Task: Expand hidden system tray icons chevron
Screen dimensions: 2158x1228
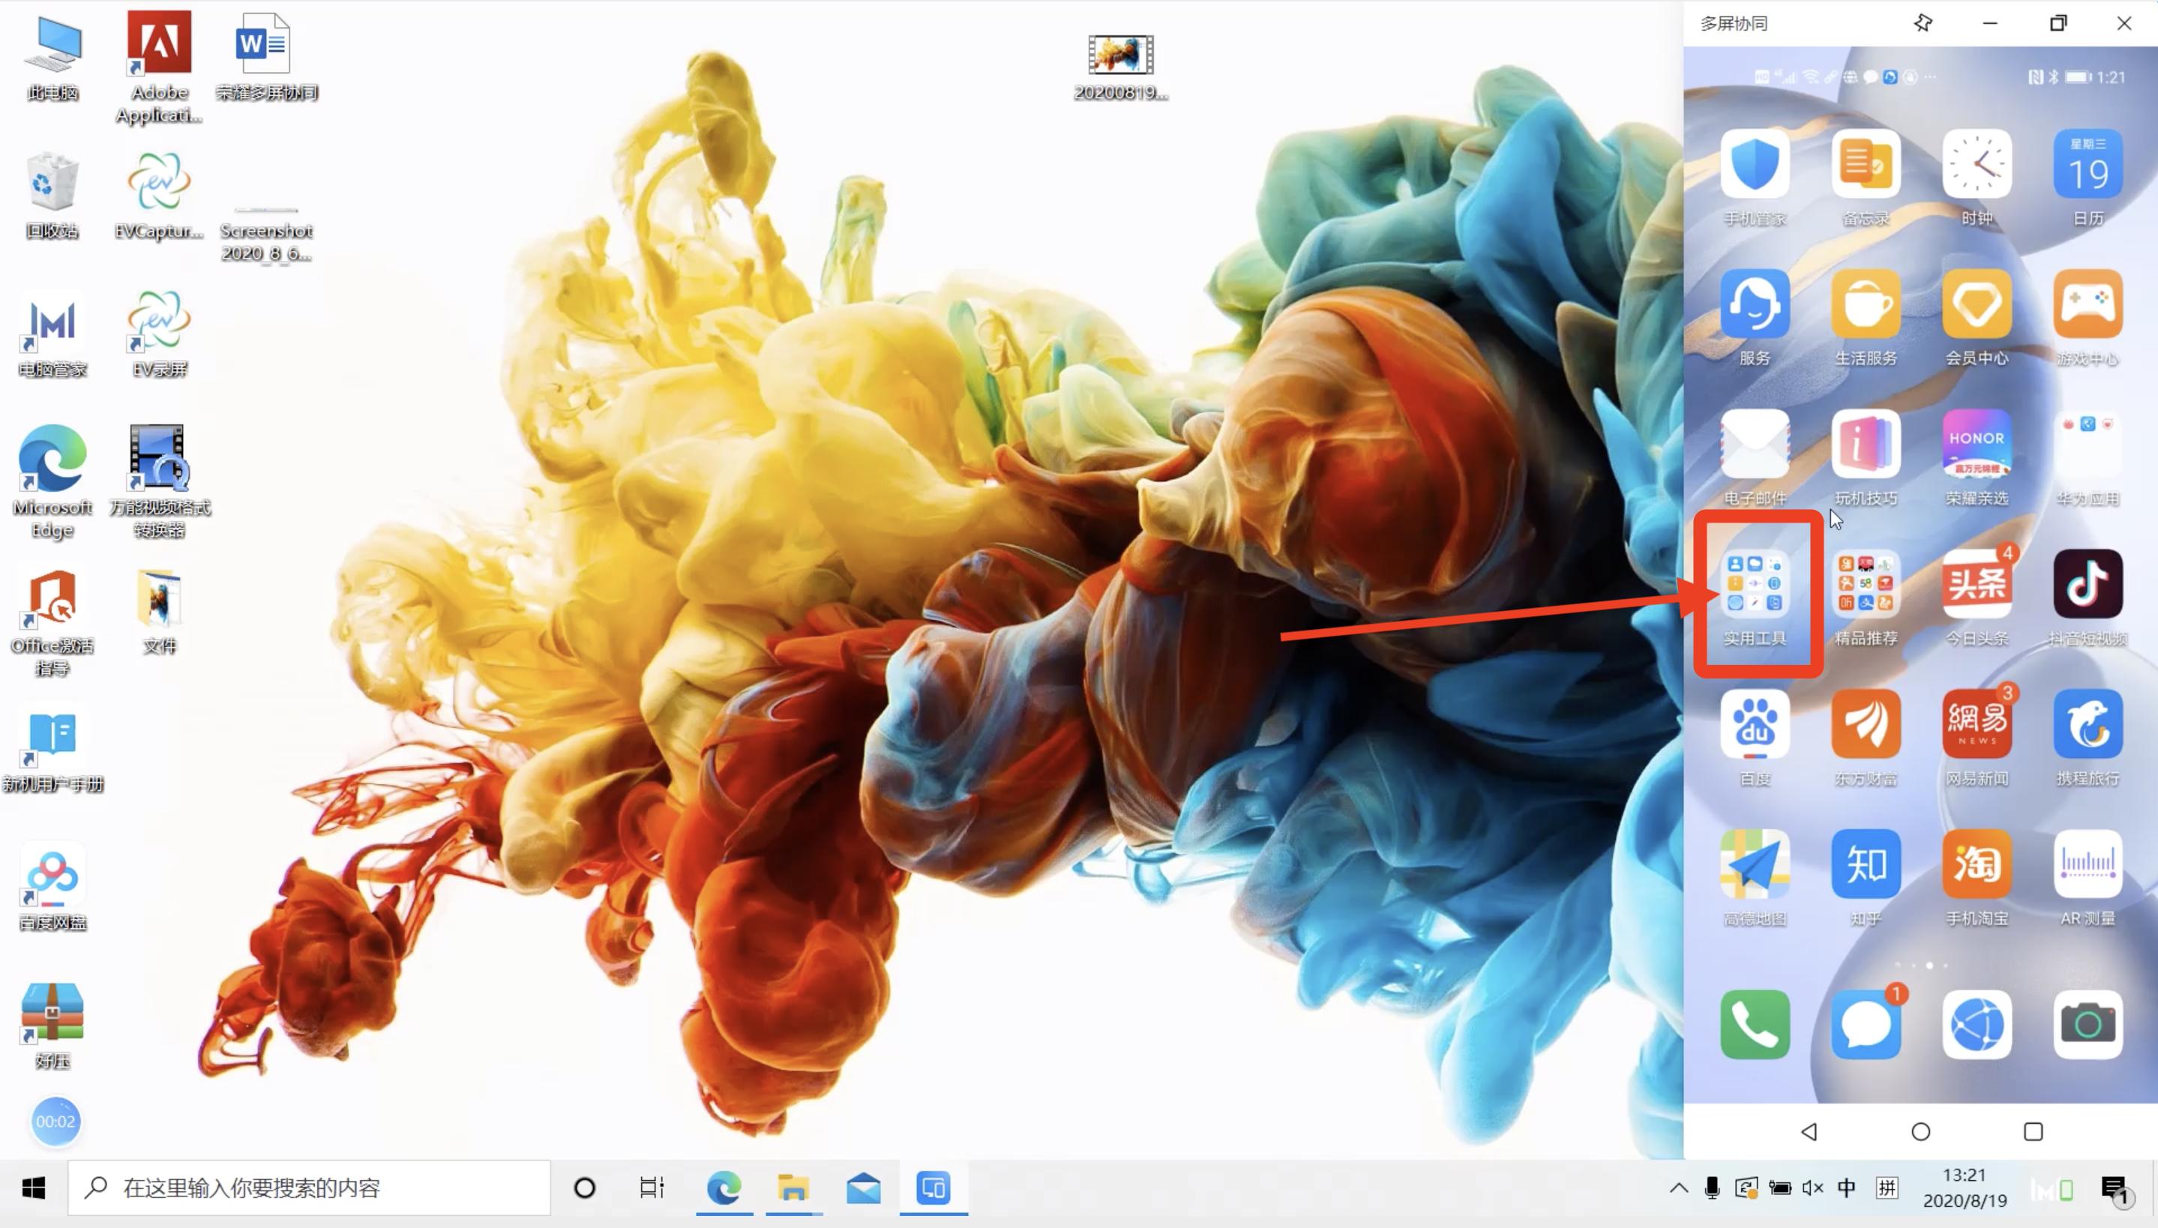Action: [x=1678, y=1188]
